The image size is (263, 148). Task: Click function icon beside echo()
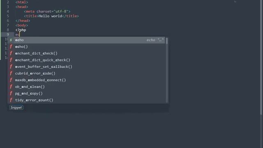(x=11, y=46)
